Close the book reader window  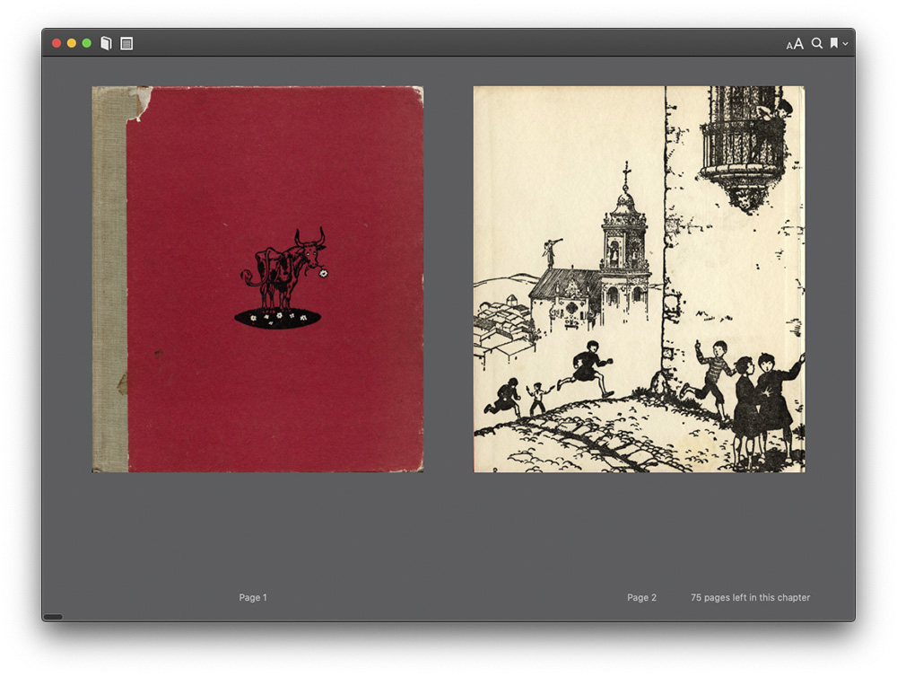click(57, 43)
